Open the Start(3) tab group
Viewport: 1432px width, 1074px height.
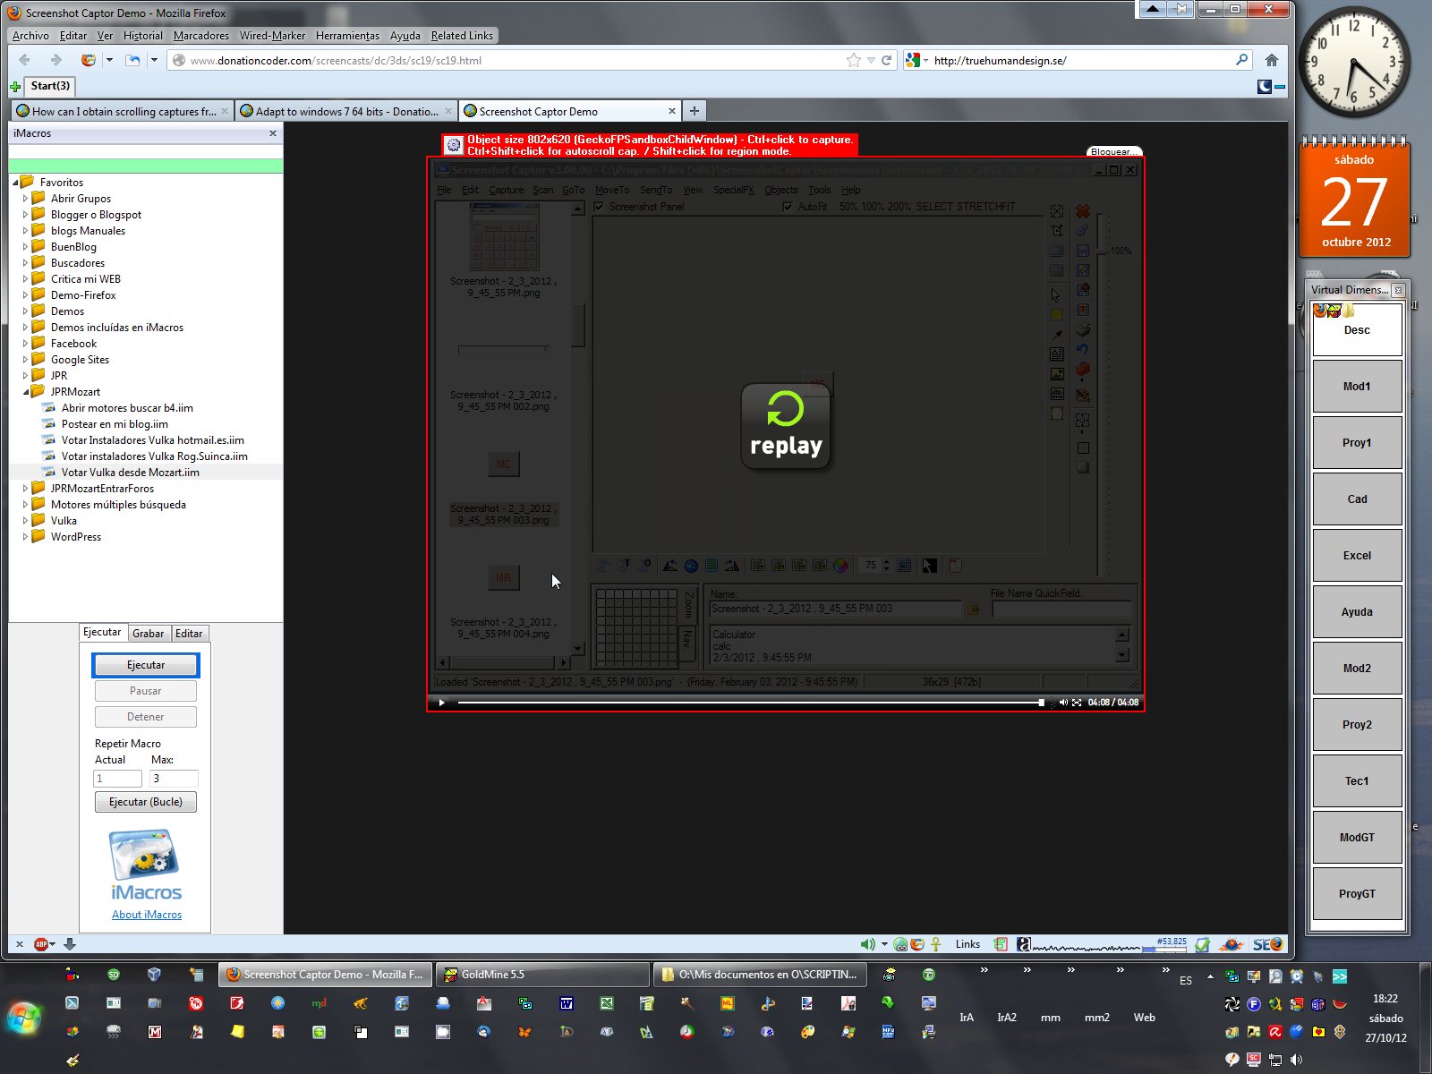click(50, 86)
